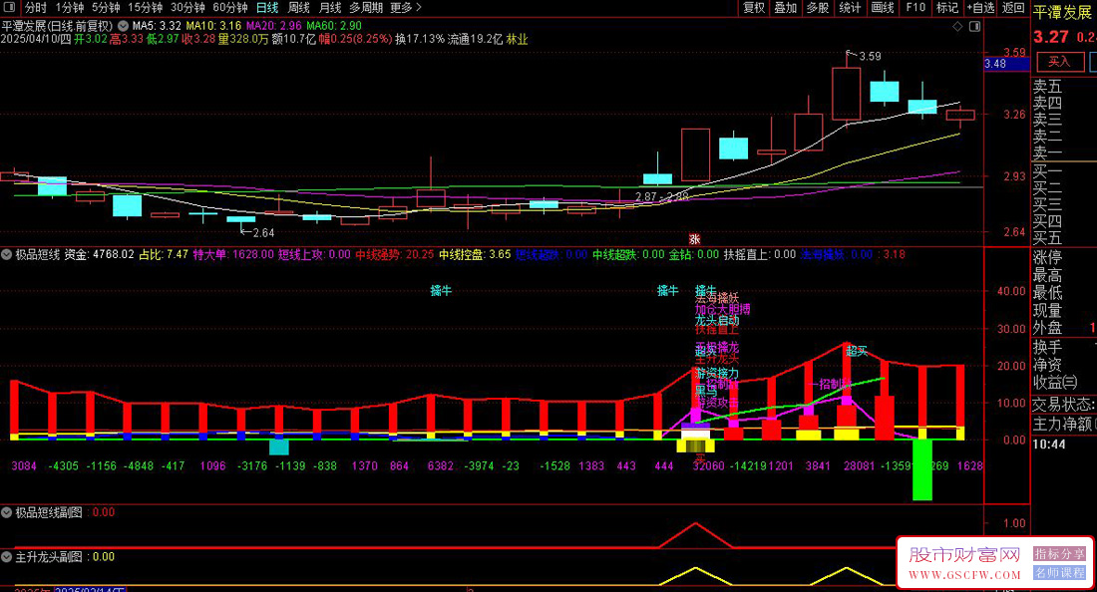Expand the 极品短线 indicator dropdown
The width and height of the screenshot is (1097, 592).
7,255
